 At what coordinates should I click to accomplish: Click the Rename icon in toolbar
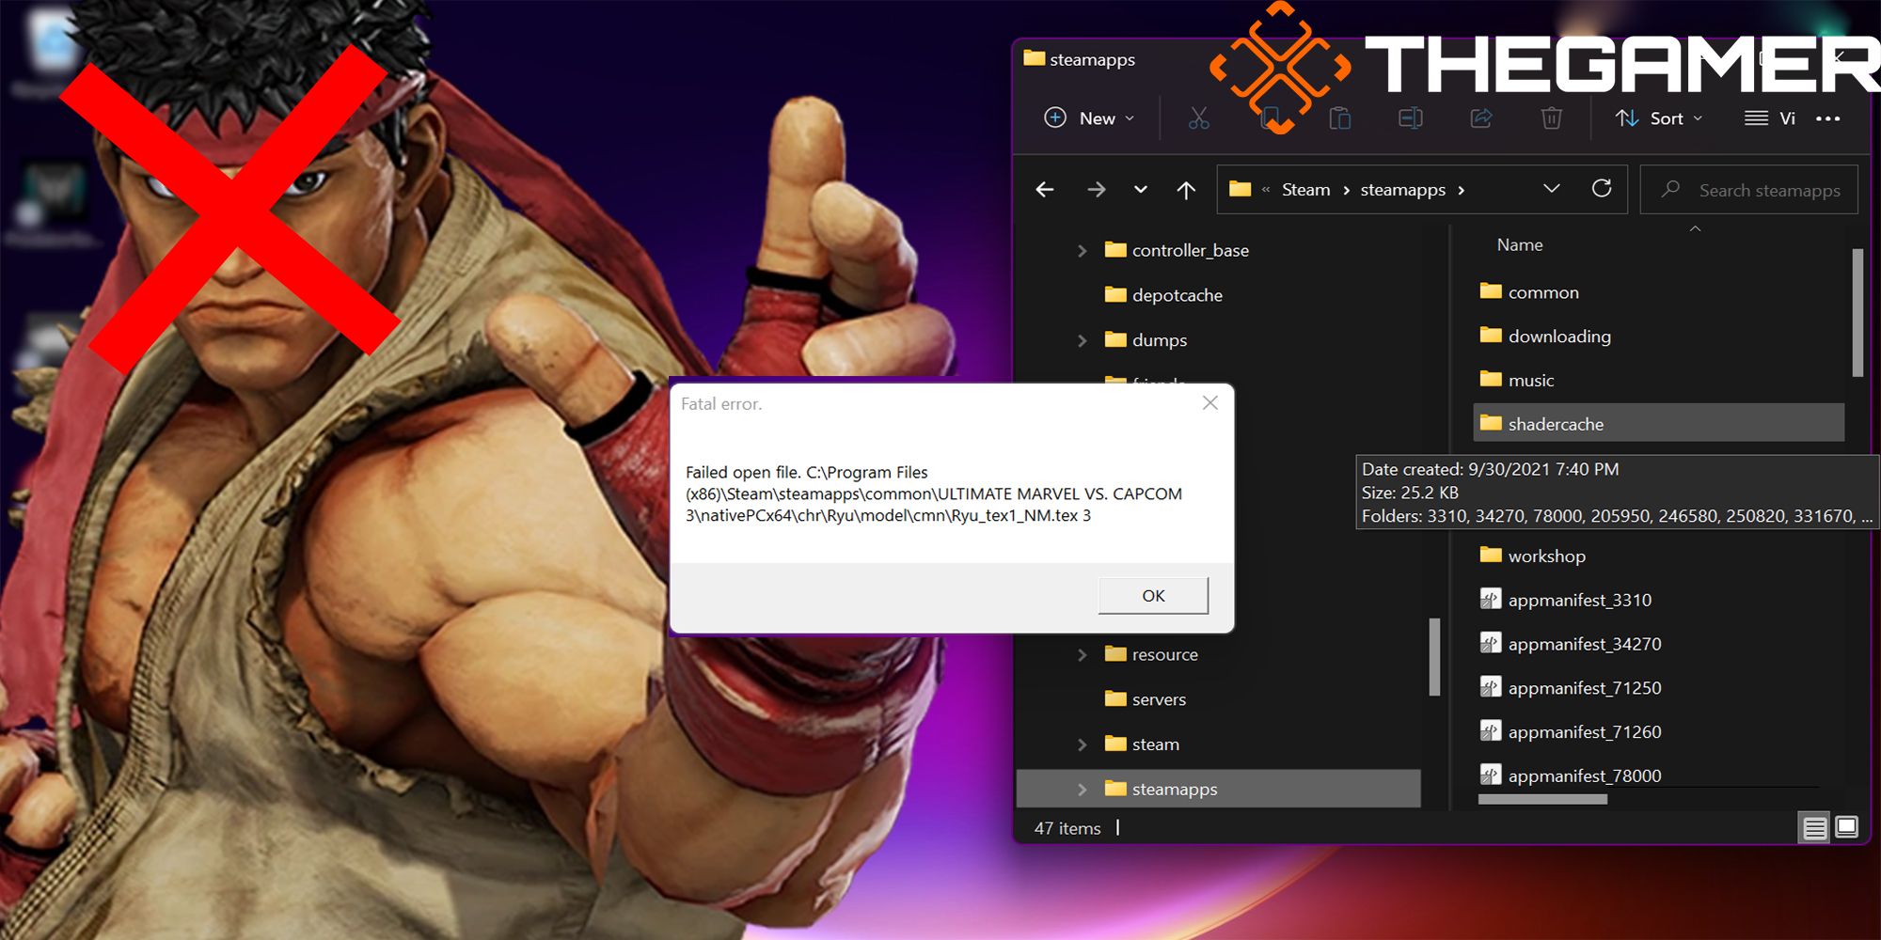click(1411, 118)
